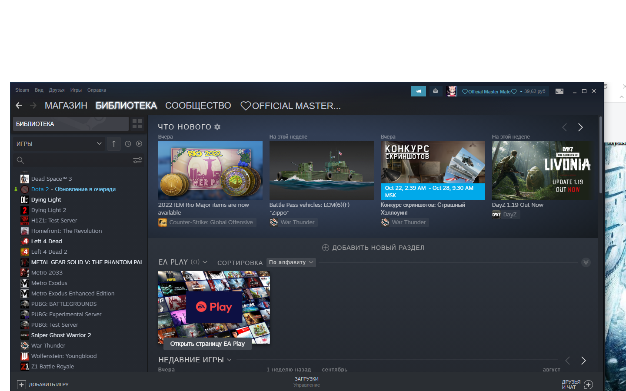
Task: Click the DayZ news tag
Action: tap(505, 215)
